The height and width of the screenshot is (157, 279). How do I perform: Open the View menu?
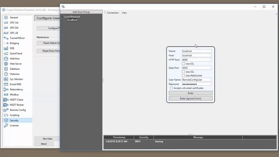coord(124,13)
